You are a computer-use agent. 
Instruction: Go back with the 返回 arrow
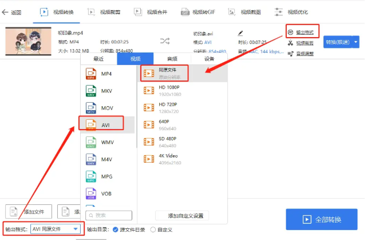[x=11, y=12]
